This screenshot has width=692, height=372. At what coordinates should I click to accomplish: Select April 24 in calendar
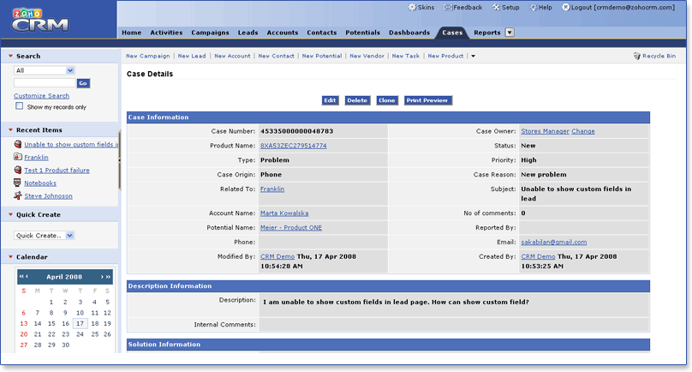click(80, 334)
